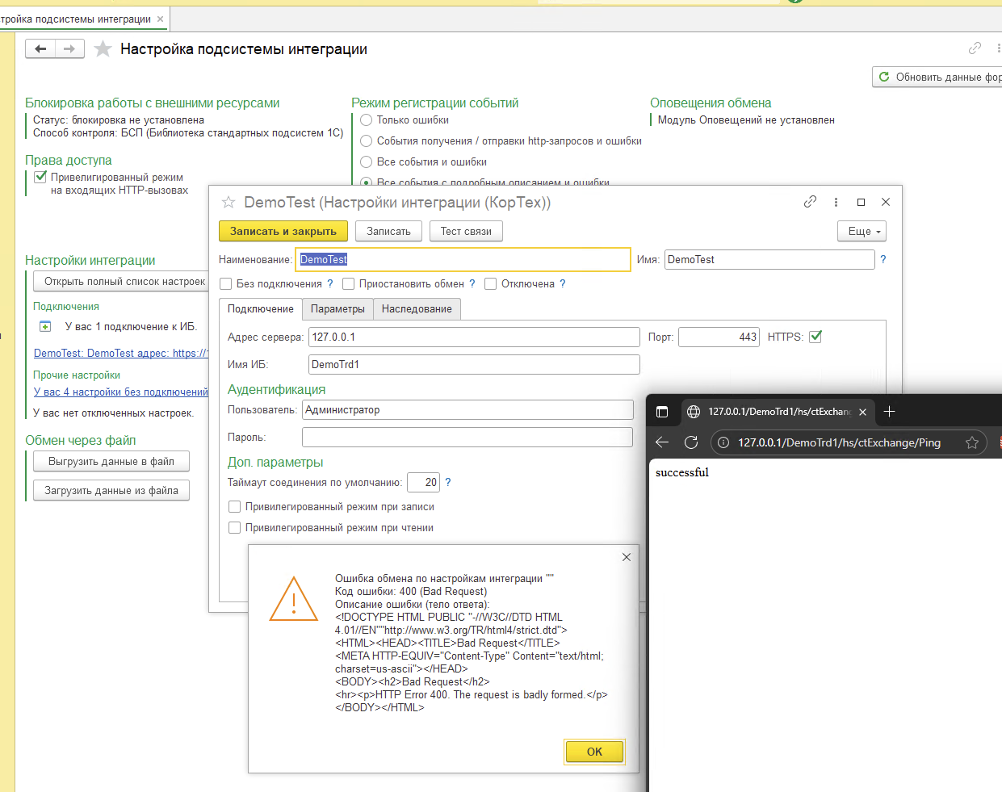Check 'Привилегированный режим при записи'
The image size is (1002, 792).
[x=235, y=507]
